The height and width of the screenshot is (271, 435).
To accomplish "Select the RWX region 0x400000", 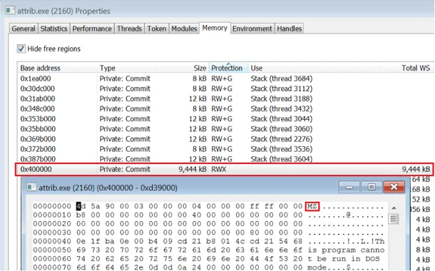I will pos(225,169).
